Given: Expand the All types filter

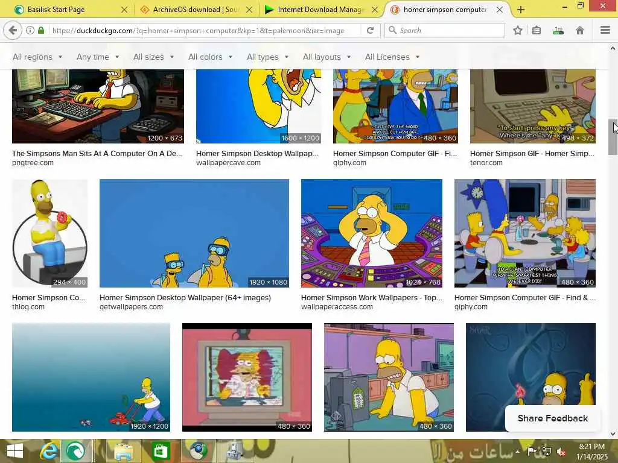Looking at the screenshot, I should pos(267,57).
